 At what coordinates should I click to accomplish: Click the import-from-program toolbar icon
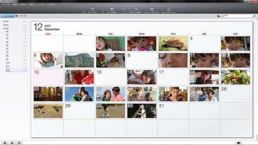136,10
